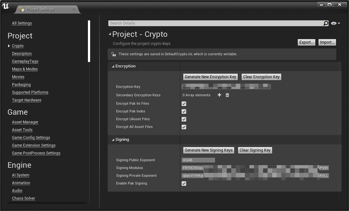This screenshot has width=349, height=211.
Task: Disable Enable Pak Signing checkbox
Action: click(x=184, y=184)
